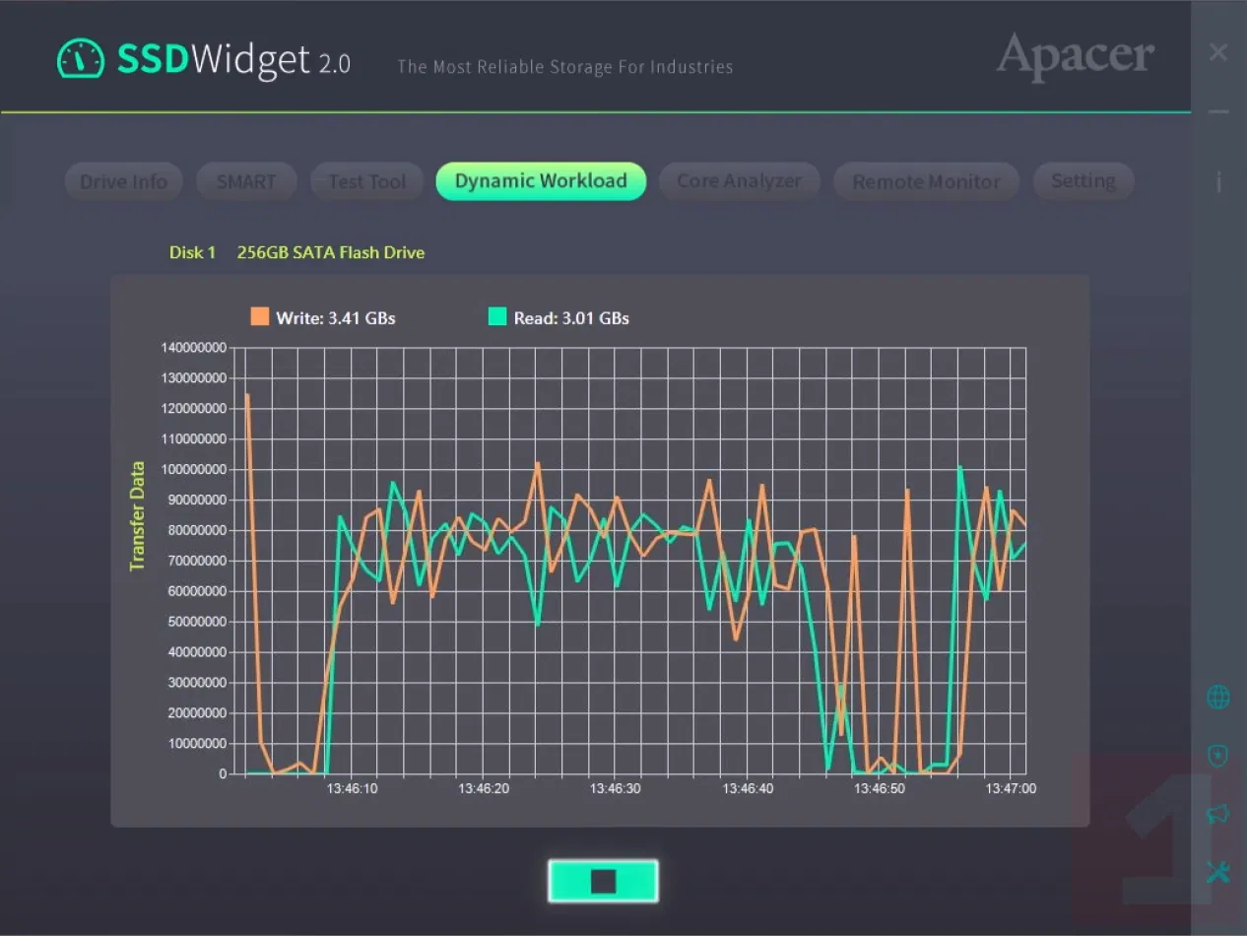
Task: Click the shield icon in sidebar
Action: (1218, 756)
